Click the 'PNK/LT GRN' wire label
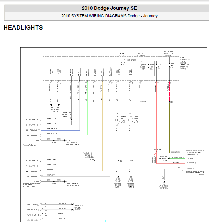Image resolution: width=209 pixels, height=222 pixels. 176,152
